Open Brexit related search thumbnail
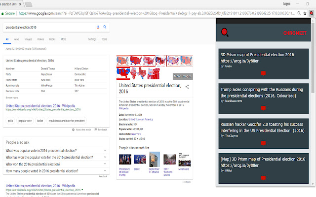 [140, 160]
